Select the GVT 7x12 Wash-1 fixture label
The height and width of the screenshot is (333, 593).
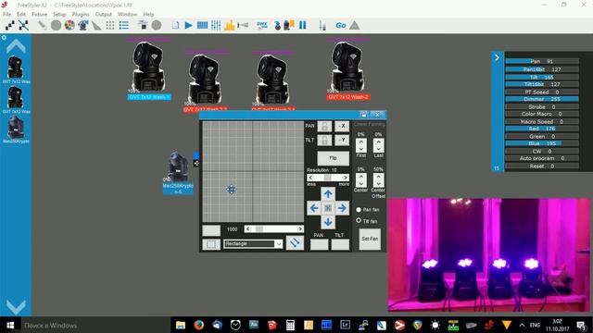pyautogui.click(x=149, y=97)
